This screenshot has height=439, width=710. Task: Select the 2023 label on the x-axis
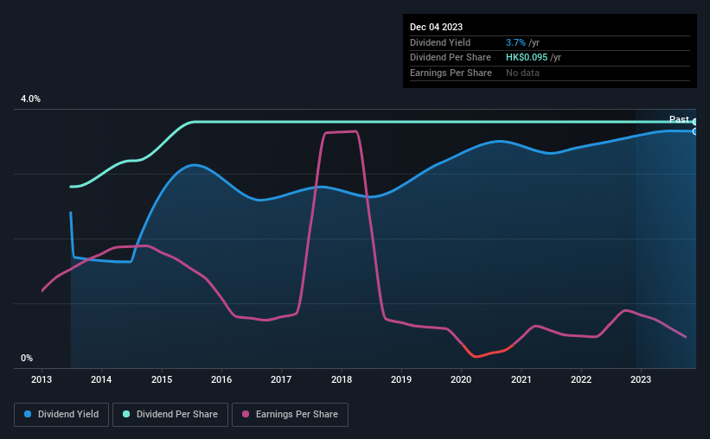pyautogui.click(x=641, y=379)
